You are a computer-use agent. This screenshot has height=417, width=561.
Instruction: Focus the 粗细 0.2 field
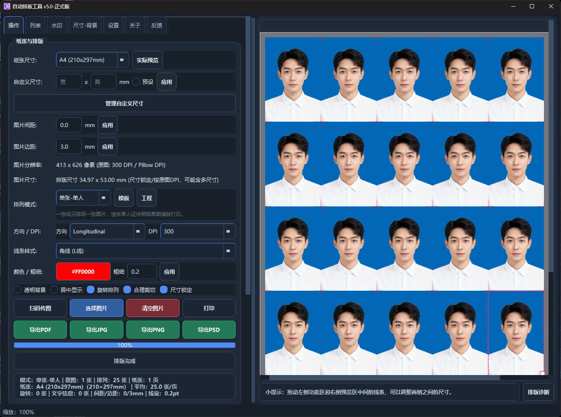(x=142, y=272)
